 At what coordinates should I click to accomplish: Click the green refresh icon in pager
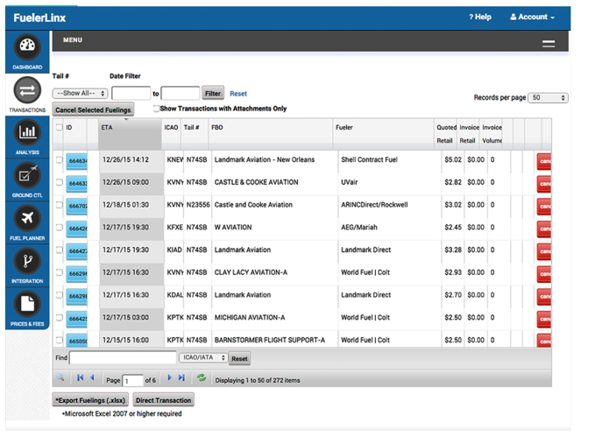pyautogui.click(x=202, y=378)
